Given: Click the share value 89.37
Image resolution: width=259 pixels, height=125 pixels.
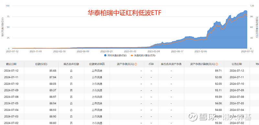Looking at the screenshot, I should [52, 90].
